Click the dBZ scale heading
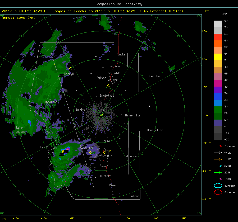The image size is (238, 222). pos(224,14)
